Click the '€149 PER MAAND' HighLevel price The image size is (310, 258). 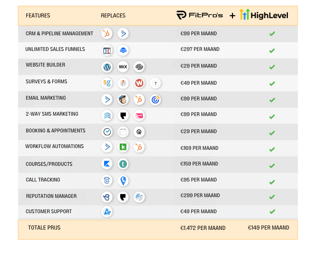click(268, 228)
